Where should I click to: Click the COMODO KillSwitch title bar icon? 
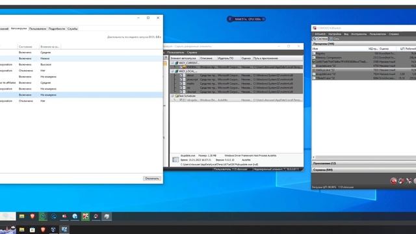(x=315, y=28)
